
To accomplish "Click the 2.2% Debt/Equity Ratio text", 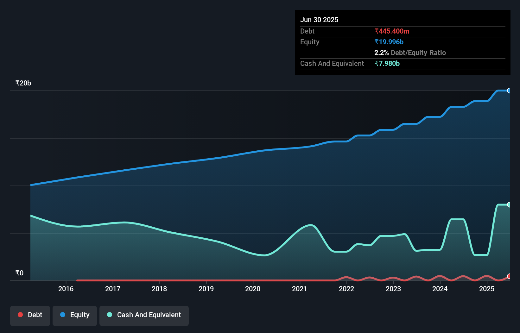I will point(410,53).
